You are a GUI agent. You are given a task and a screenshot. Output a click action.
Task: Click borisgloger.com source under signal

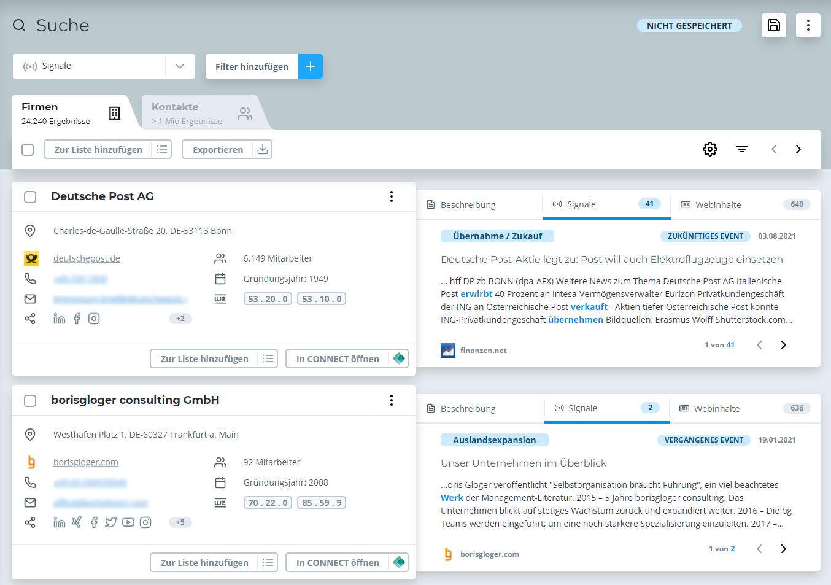point(490,554)
